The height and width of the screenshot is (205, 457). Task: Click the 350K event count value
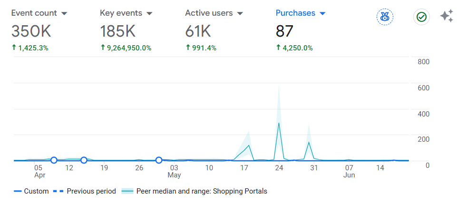click(x=31, y=31)
